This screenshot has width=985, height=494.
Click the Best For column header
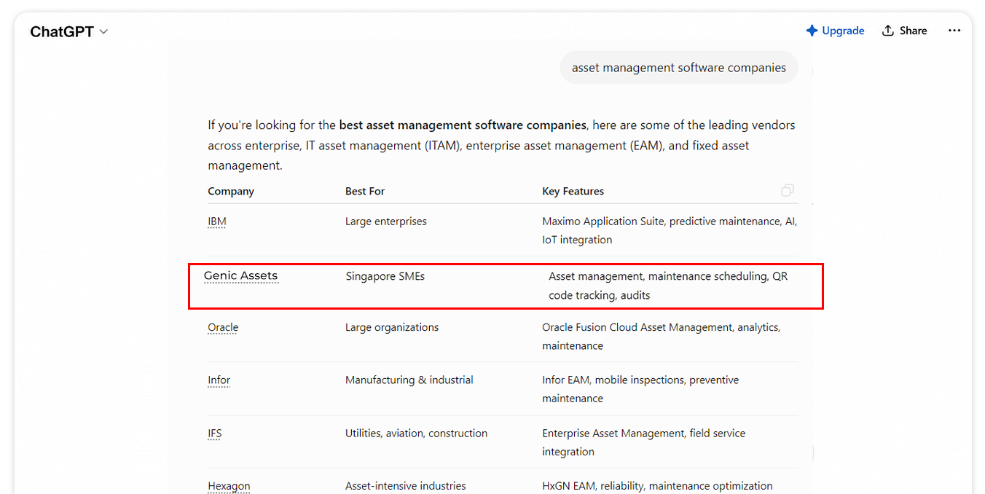tap(365, 191)
